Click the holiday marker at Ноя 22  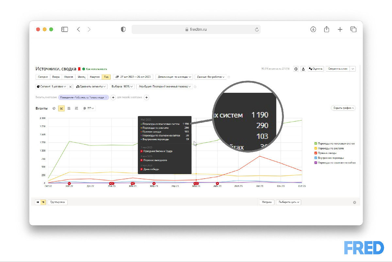pyautogui.click(x=69, y=183)
